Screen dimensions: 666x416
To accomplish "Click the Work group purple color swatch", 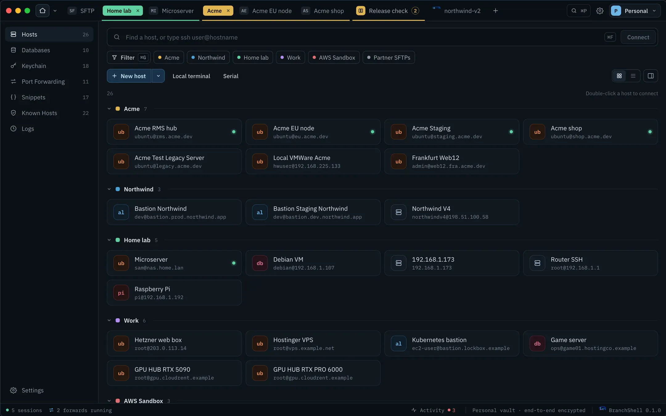I will [117, 320].
